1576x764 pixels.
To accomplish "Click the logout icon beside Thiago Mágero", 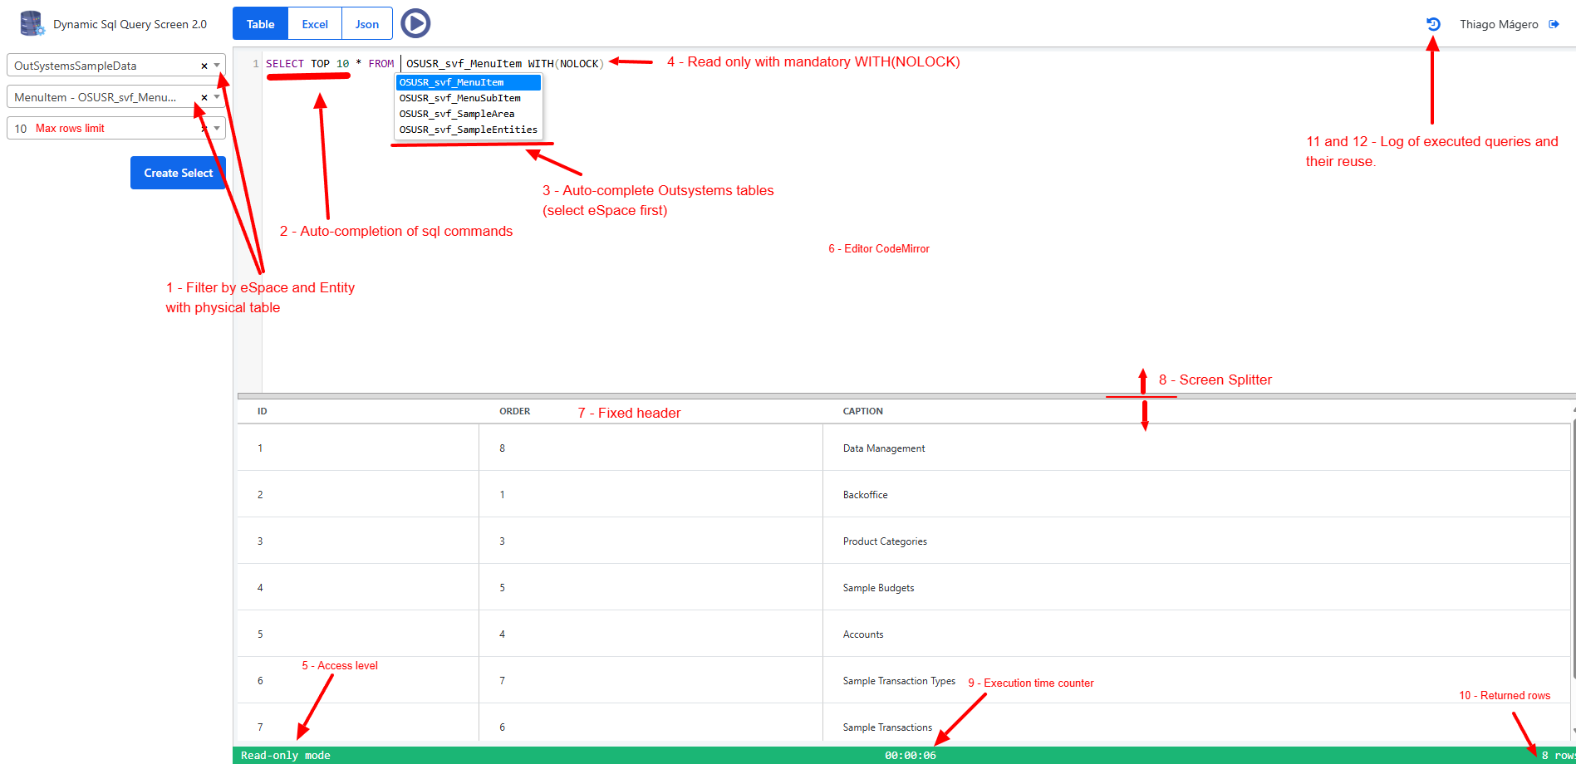I will (1554, 24).
